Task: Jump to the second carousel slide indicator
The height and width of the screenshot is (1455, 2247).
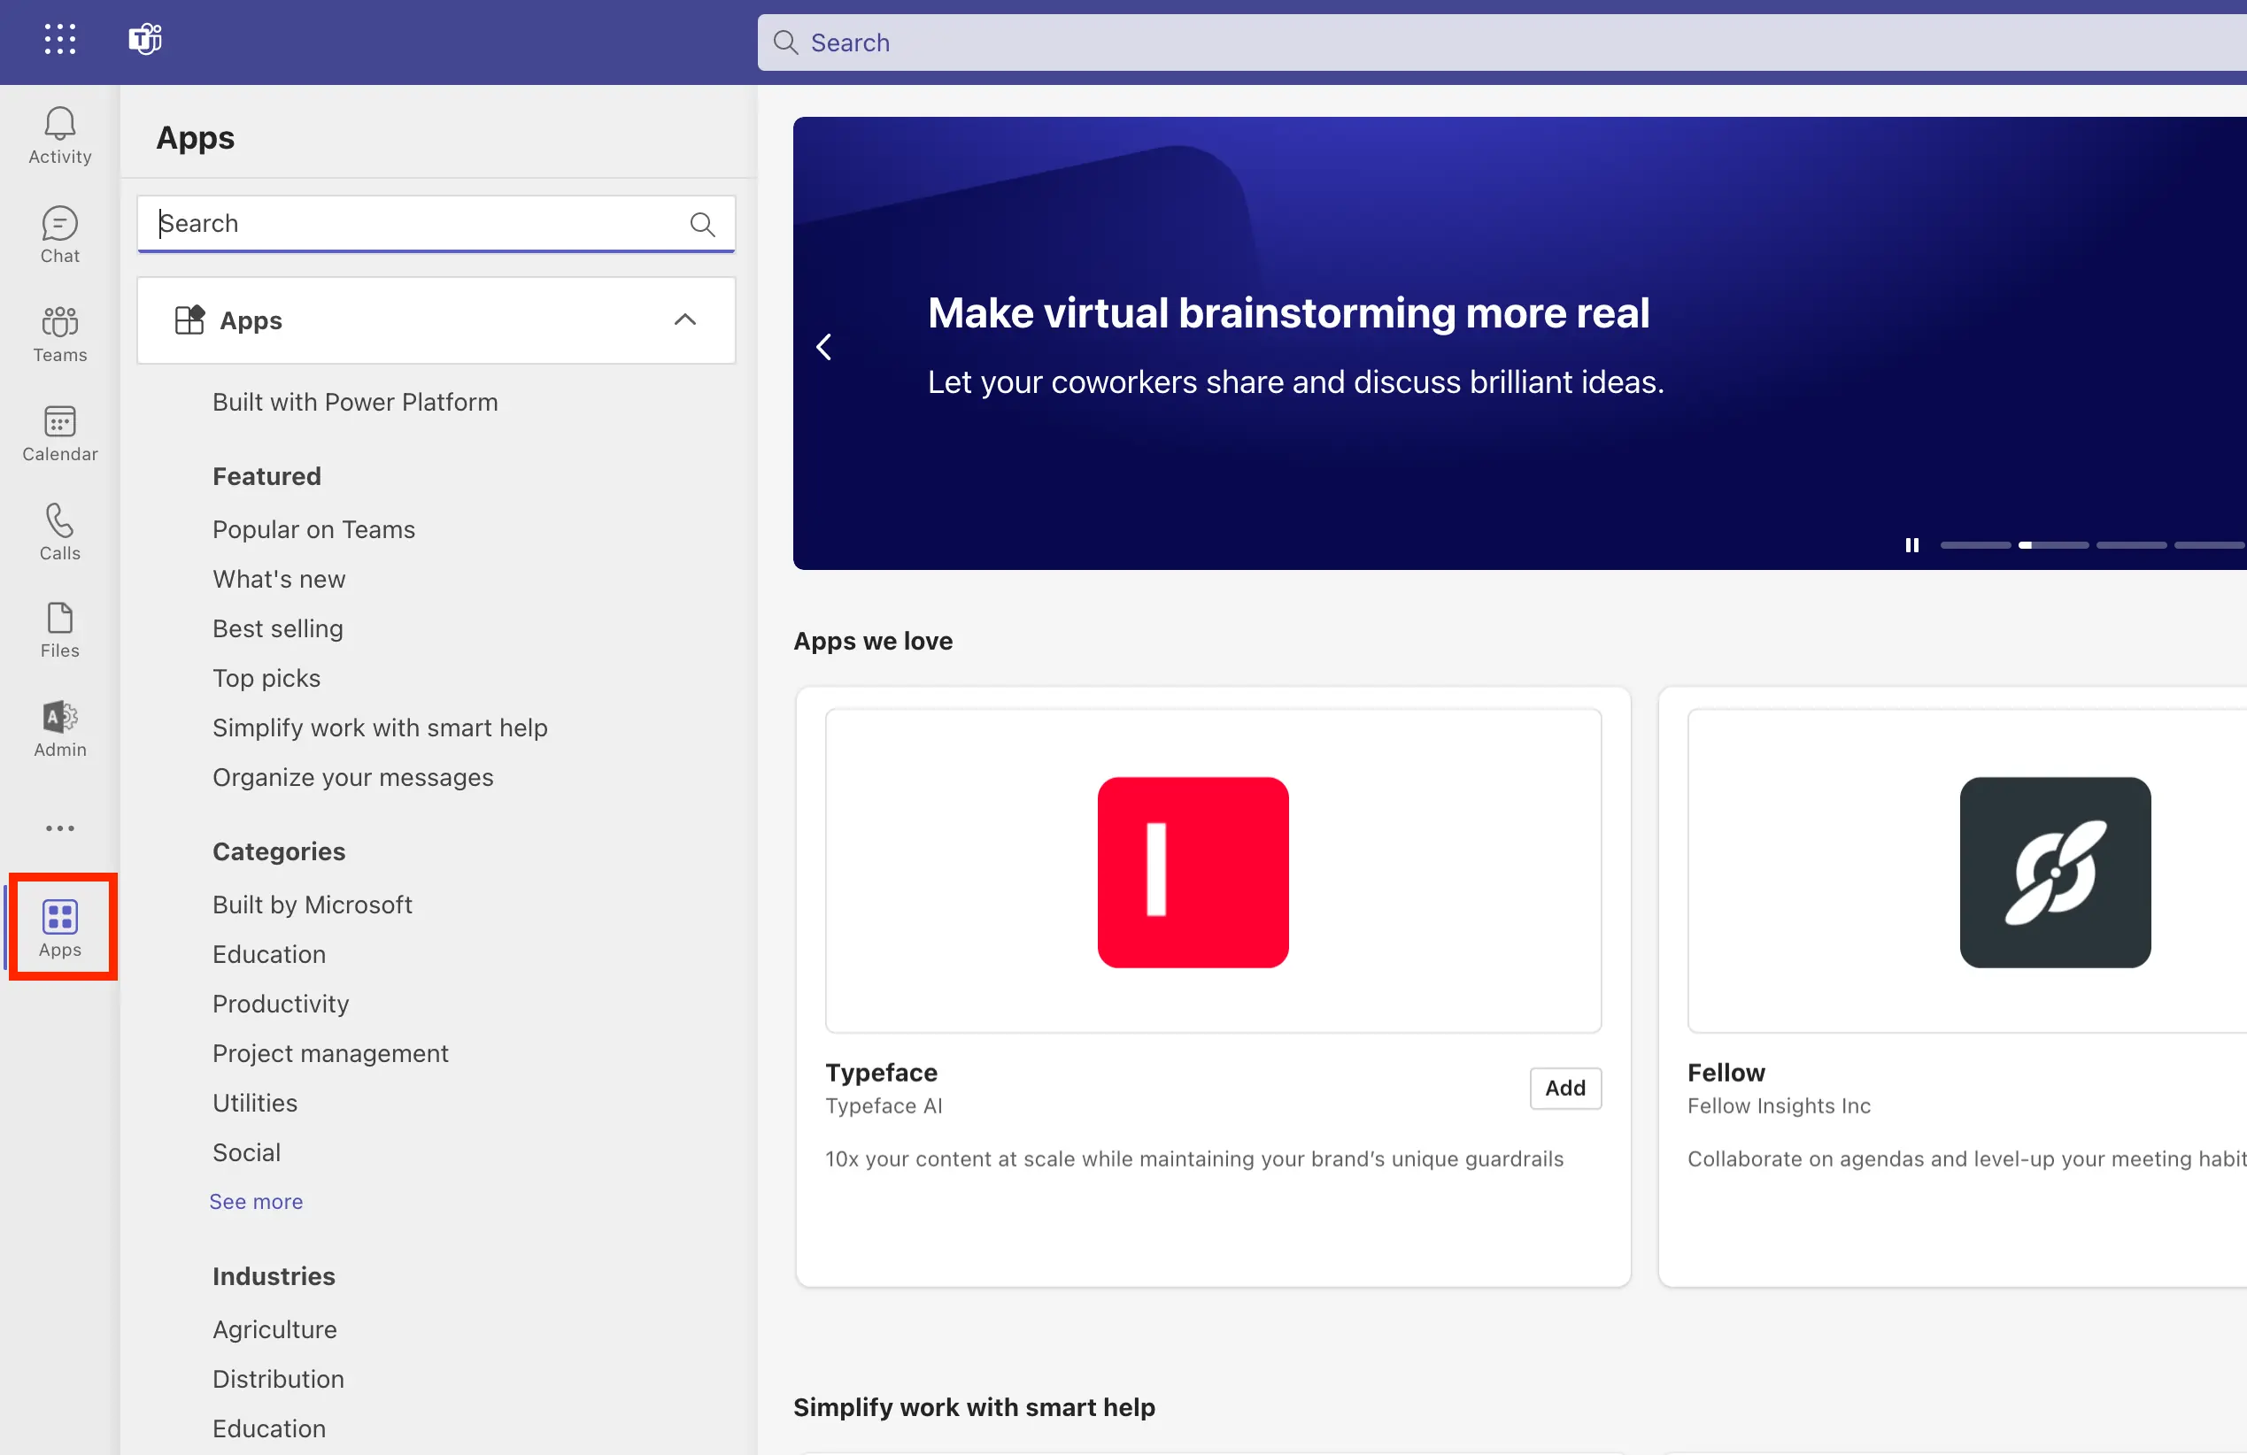Action: pos(2056,545)
